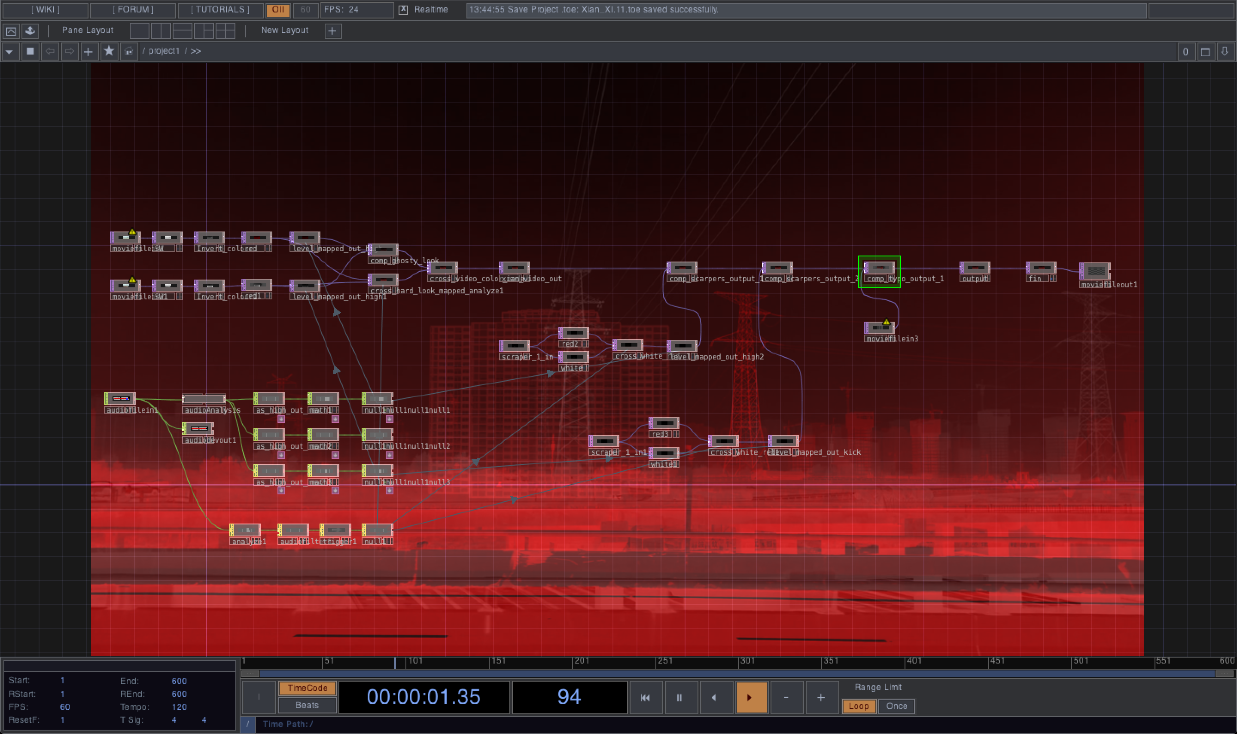The width and height of the screenshot is (1237, 734).
Task: Click timeline marker at frame 301
Action: point(746,661)
